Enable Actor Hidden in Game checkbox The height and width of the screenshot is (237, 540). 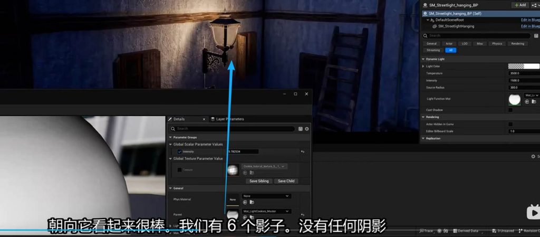(510, 124)
